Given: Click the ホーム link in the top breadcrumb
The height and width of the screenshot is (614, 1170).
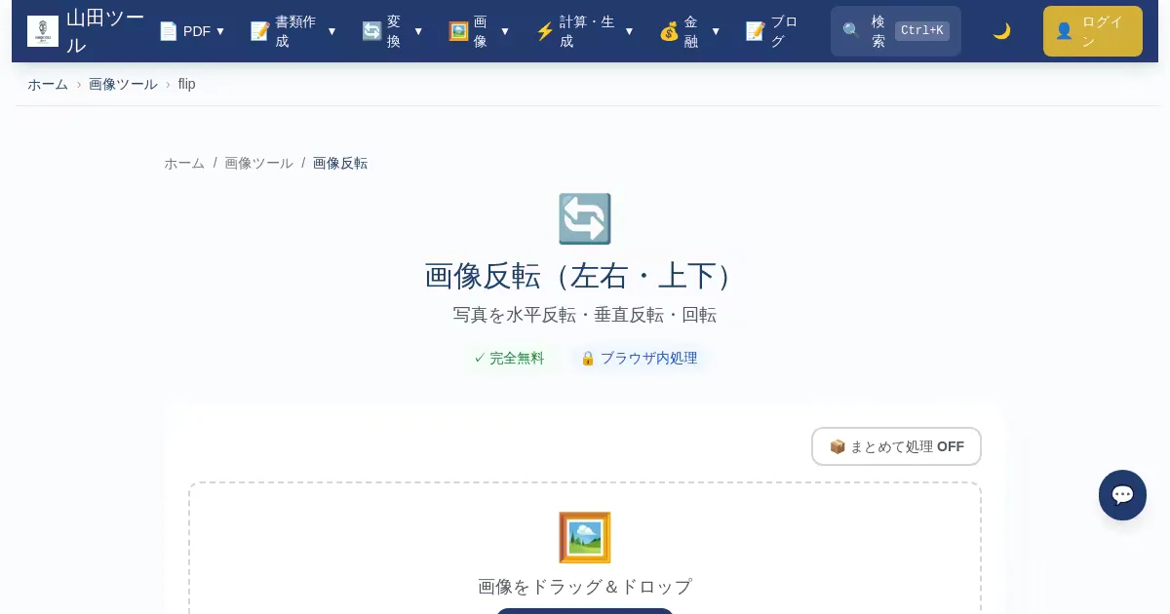Looking at the screenshot, I should coord(48,84).
